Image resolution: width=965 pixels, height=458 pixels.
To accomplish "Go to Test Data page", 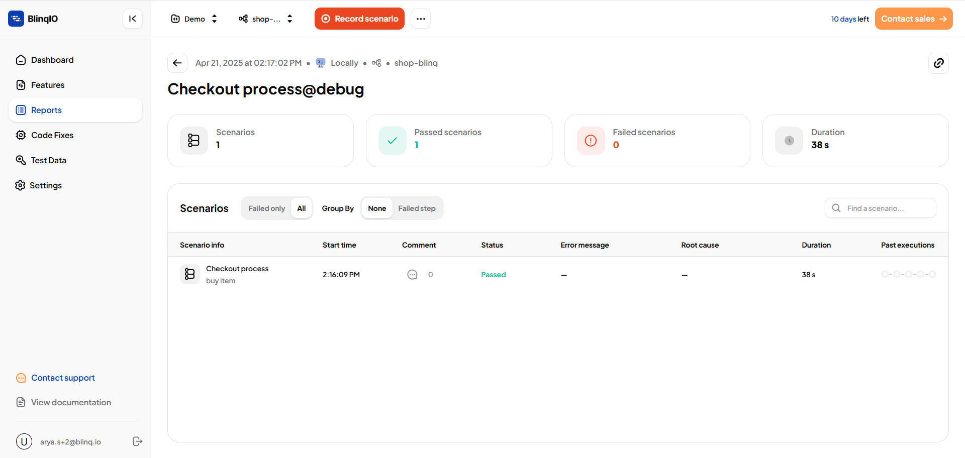I will click(x=48, y=160).
